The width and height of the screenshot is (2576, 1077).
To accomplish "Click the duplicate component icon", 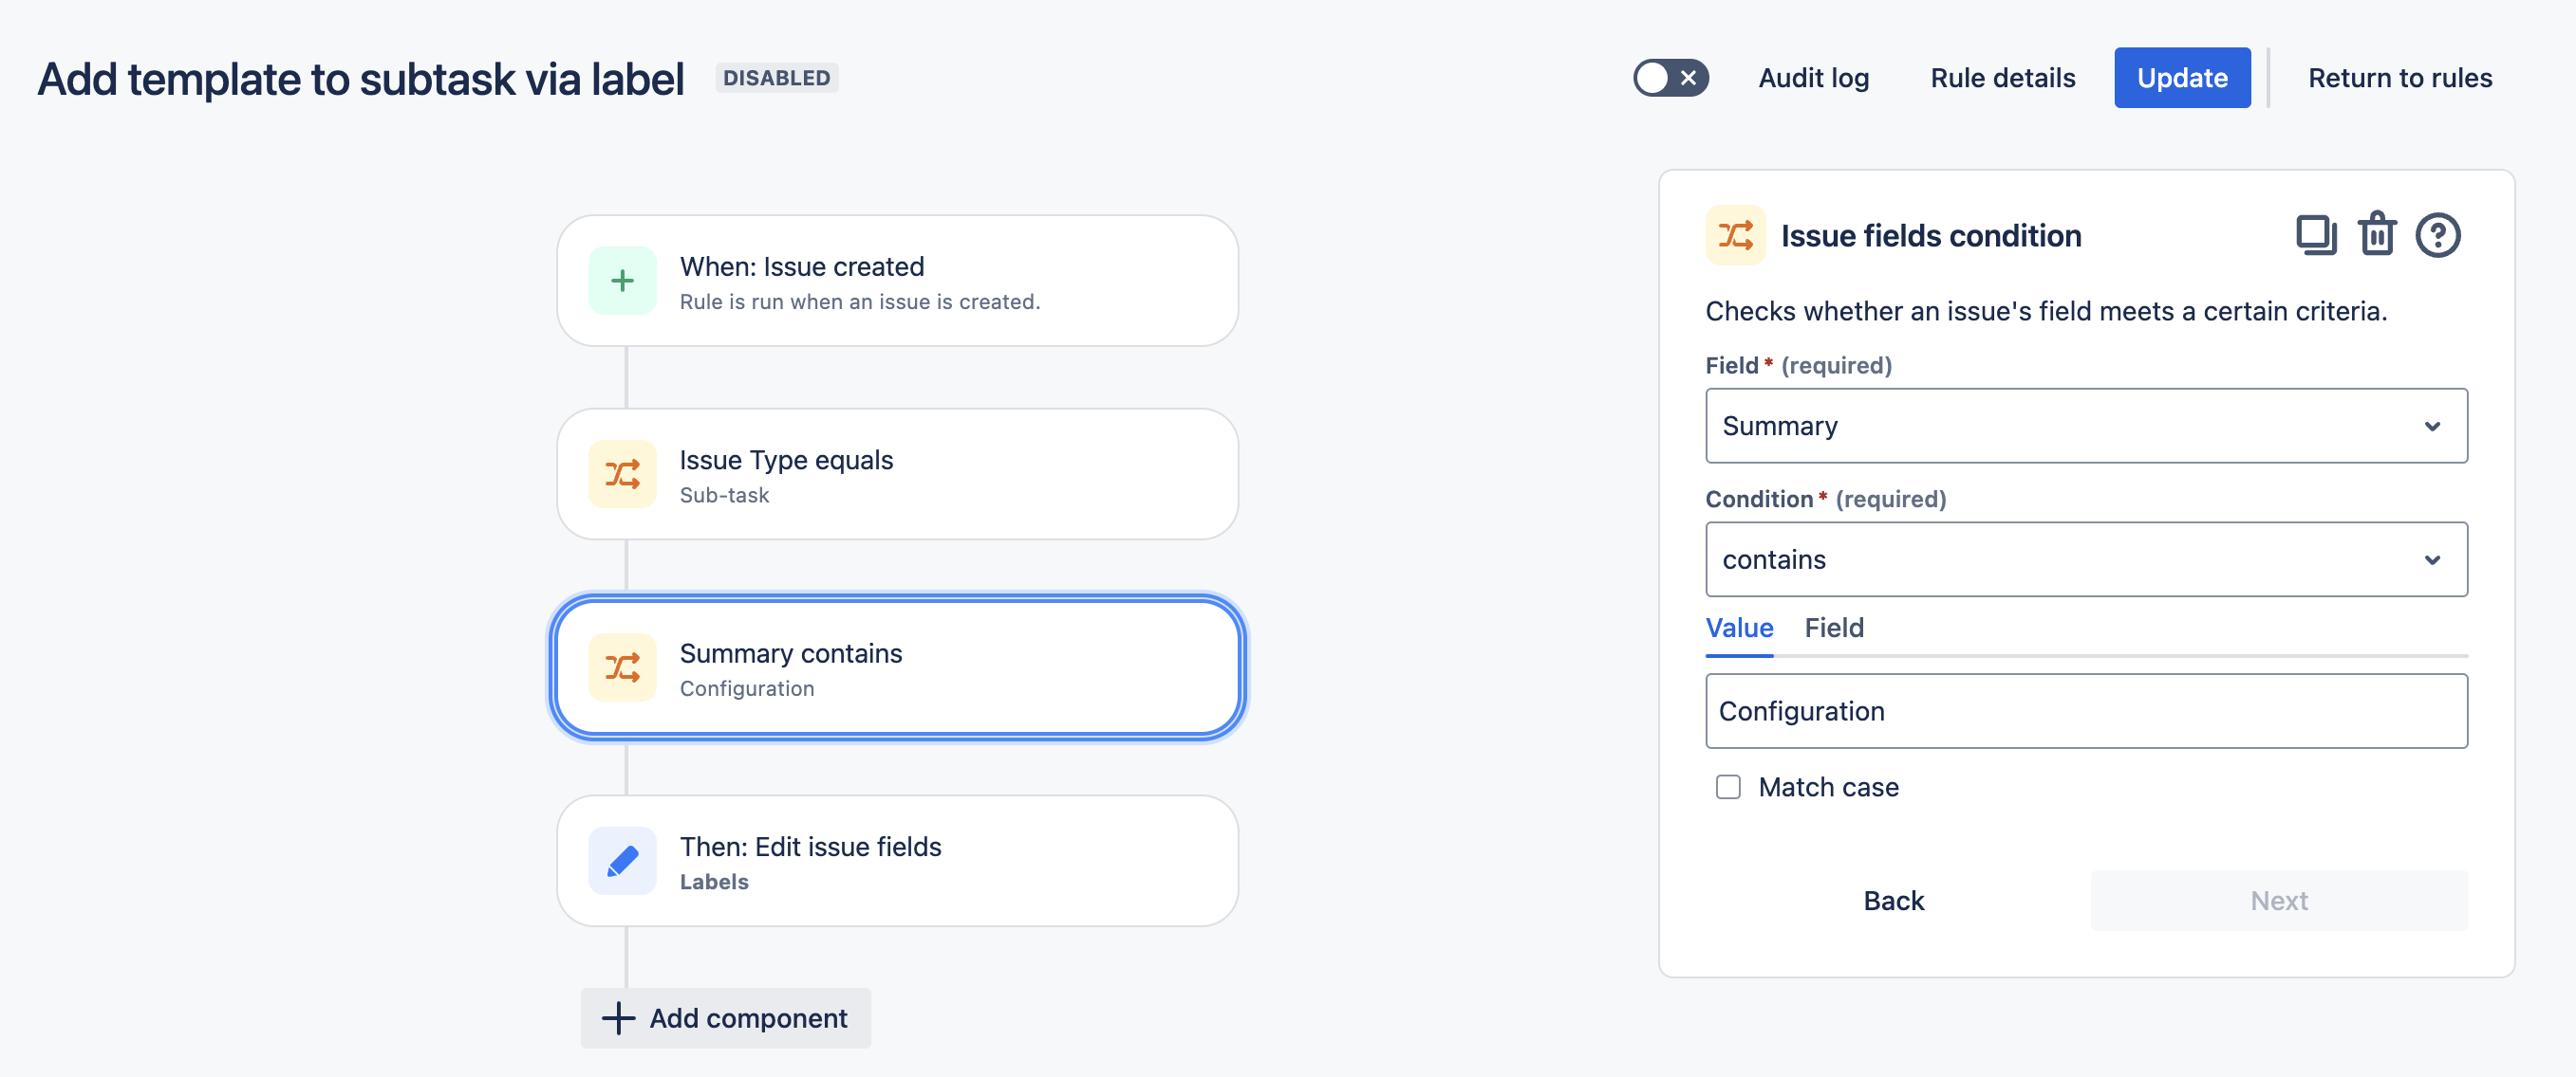I will pos(2315,236).
